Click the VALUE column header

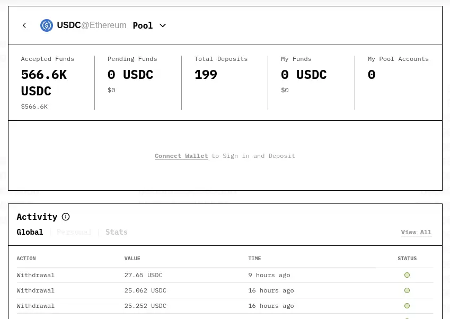tap(132, 259)
